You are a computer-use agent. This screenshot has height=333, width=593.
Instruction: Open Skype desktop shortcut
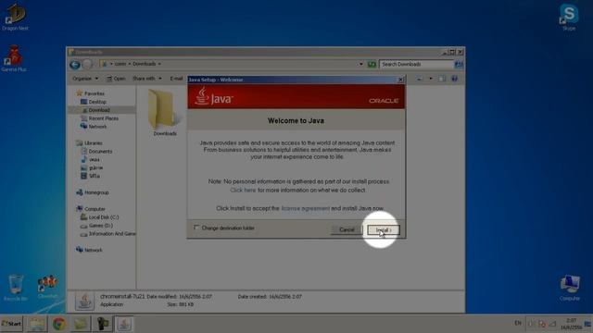[569, 17]
